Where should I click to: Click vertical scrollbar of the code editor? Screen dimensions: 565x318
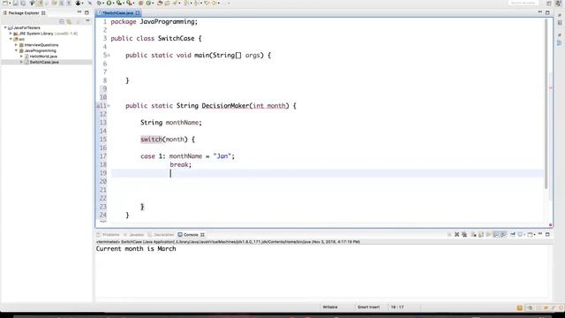pos(546,104)
